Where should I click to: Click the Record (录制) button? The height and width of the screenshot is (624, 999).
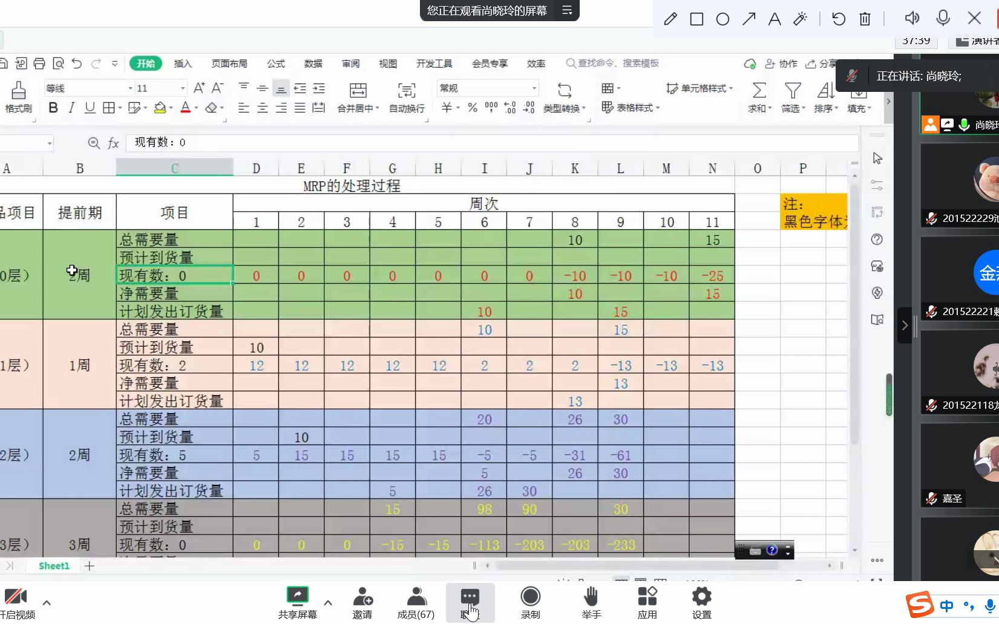531,603
